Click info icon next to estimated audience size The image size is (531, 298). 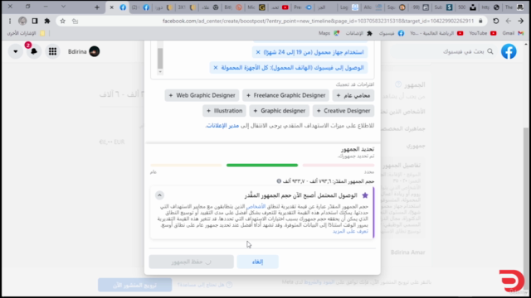click(x=279, y=181)
